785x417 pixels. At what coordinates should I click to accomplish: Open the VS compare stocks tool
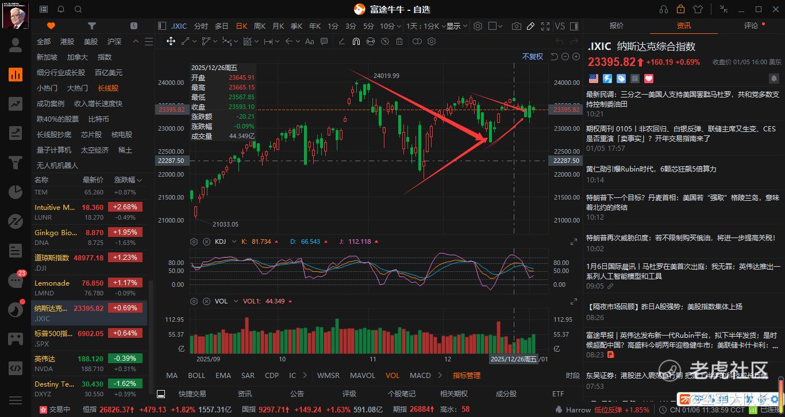click(x=560, y=26)
